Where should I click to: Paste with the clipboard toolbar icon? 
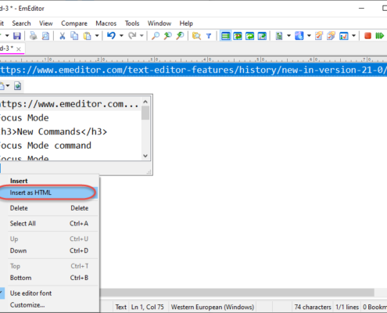tap(87, 35)
